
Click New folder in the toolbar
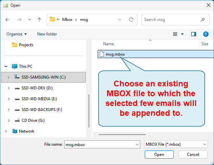(x=47, y=34)
